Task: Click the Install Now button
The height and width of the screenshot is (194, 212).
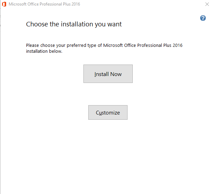Action: tap(108, 74)
